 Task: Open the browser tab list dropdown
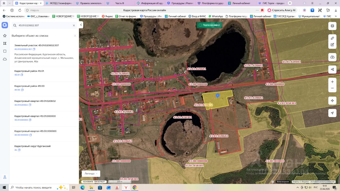click(x=10, y=3)
